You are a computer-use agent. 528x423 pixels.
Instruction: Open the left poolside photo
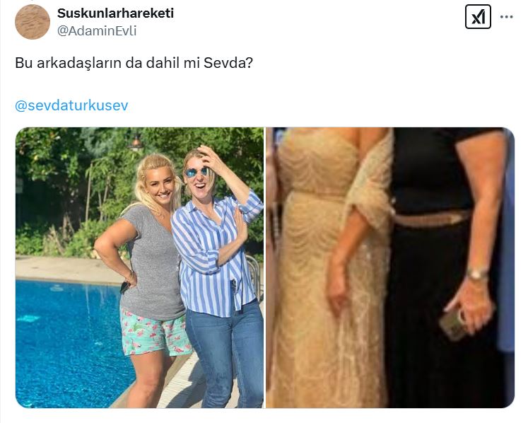tap(139, 267)
